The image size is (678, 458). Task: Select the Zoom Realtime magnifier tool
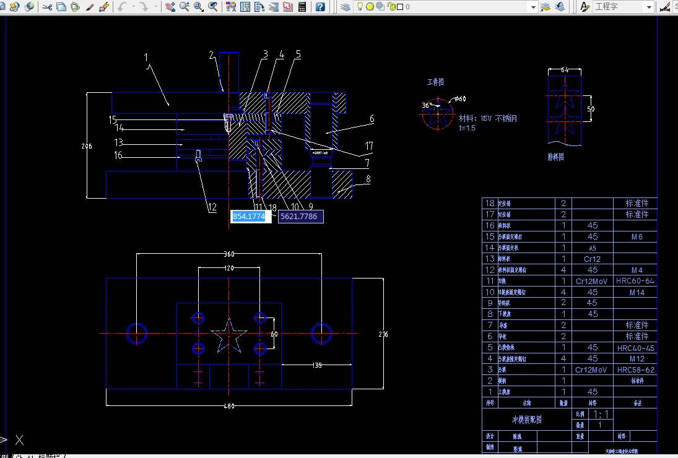point(184,7)
